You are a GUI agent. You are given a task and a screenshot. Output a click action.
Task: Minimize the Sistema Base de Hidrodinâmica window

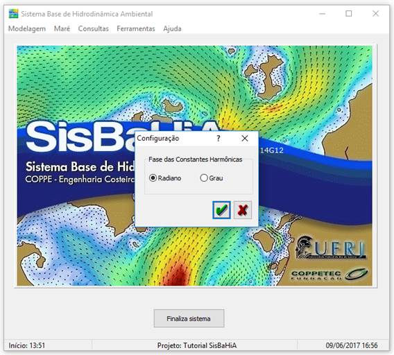pos(322,14)
